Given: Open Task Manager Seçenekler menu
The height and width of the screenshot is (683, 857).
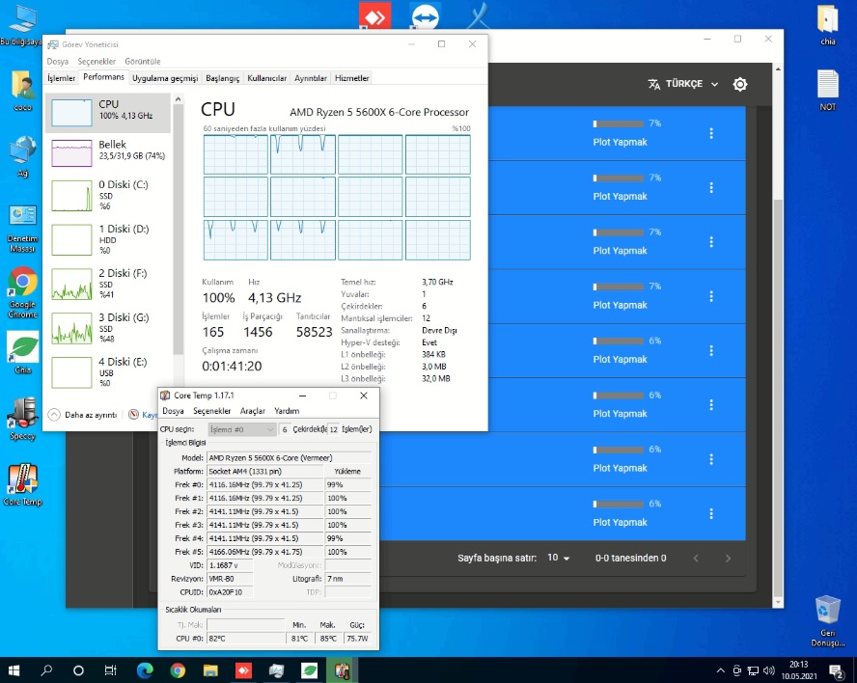Looking at the screenshot, I should (97, 61).
